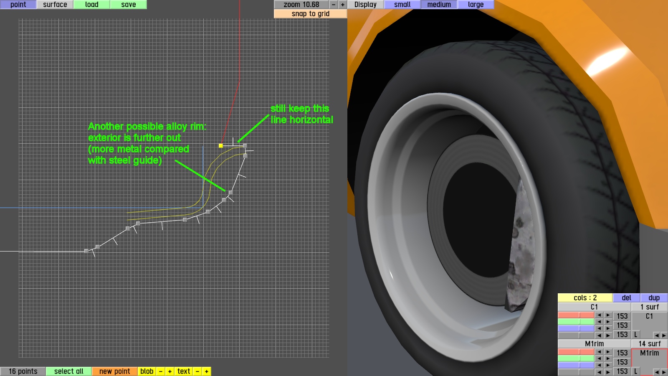Open the load menu
Viewport: 668px width, 376px height.
(91, 5)
